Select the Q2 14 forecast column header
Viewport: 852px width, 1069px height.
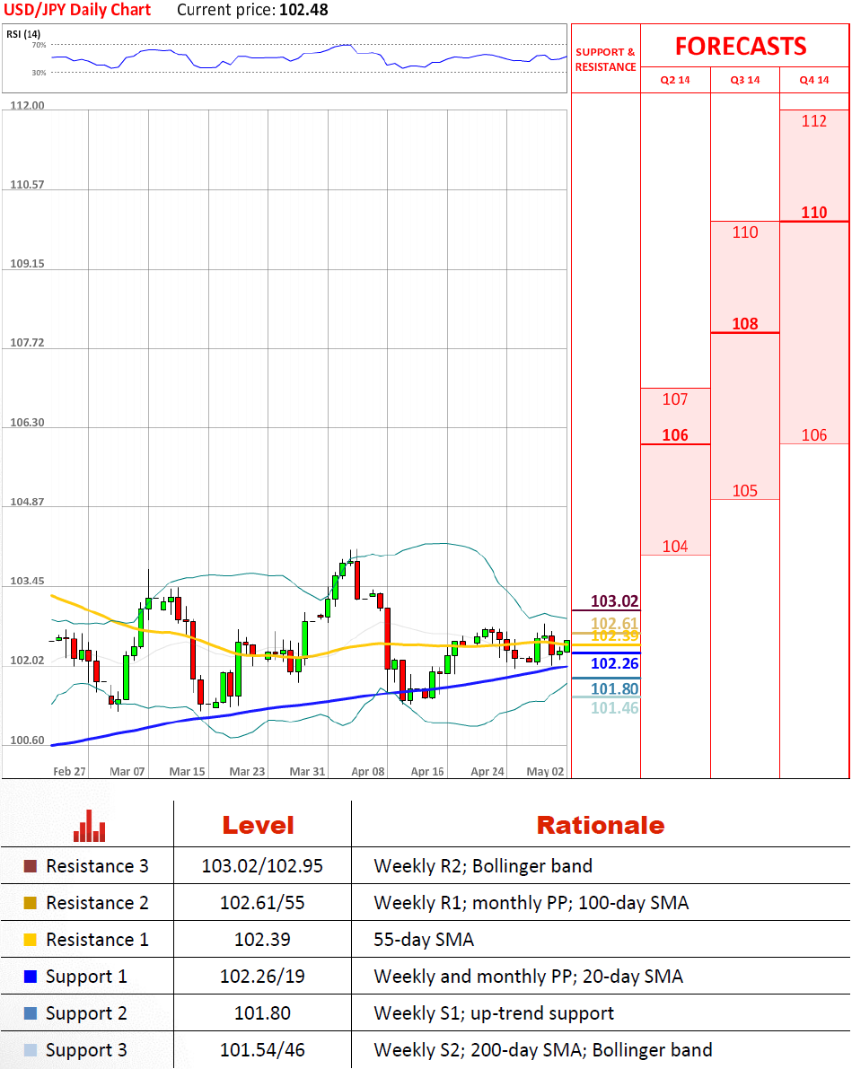click(674, 80)
